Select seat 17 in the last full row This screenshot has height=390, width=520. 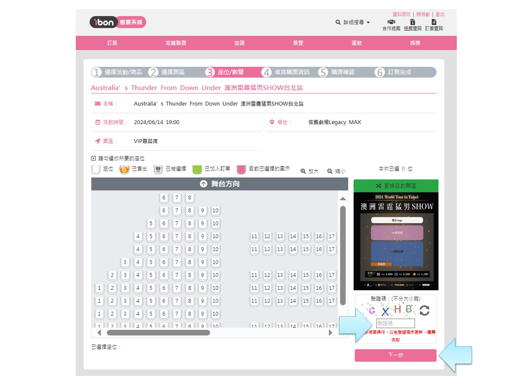(x=332, y=301)
